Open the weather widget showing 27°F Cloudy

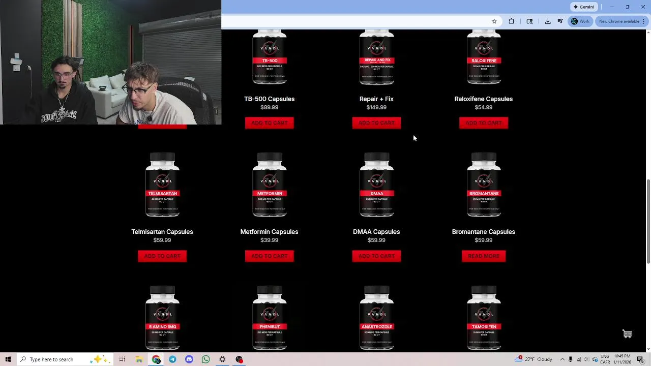point(534,359)
